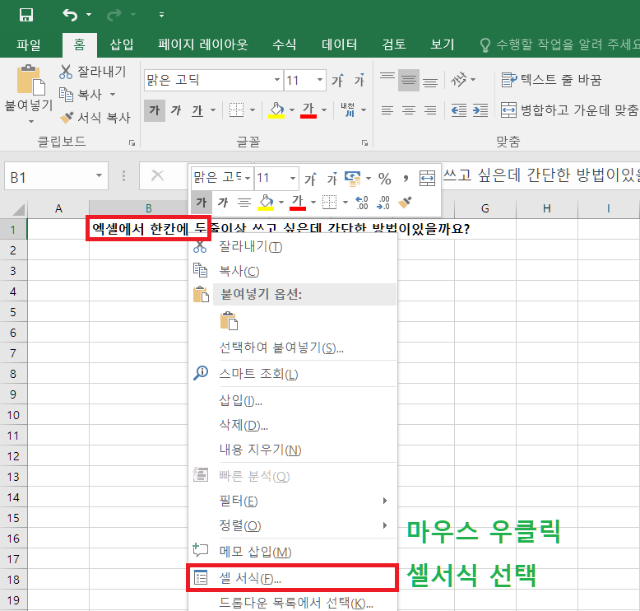This screenshot has height=611, width=640.
Task: Choose 스마트 조회(L) from context menu
Action: (x=293, y=374)
